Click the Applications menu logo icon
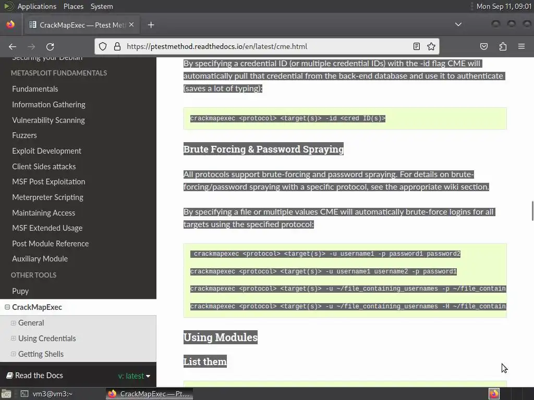 click(9, 6)
